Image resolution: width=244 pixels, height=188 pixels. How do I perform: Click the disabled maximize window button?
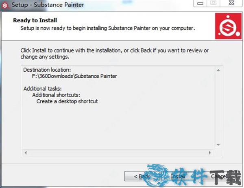pyautogui.click(x=213, y=3)
